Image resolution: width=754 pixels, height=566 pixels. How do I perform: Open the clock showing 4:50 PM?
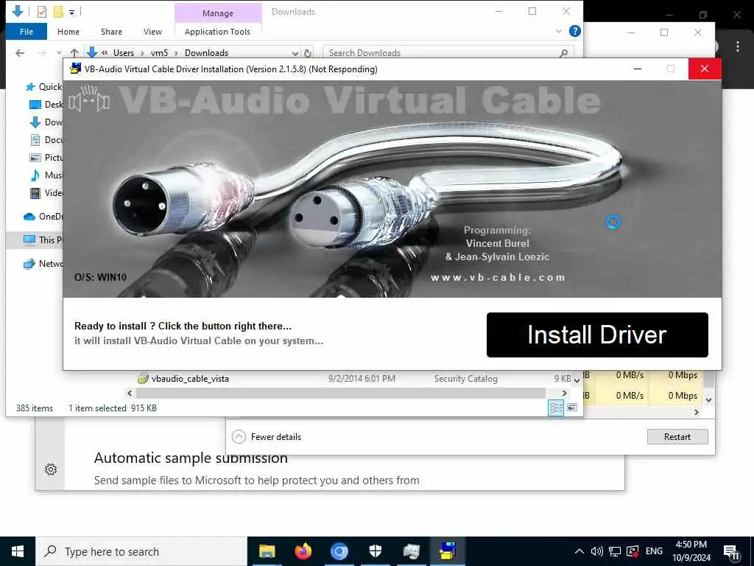click(691, 551)
